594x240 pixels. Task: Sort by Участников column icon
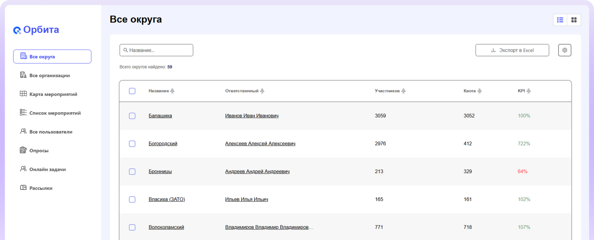403,91
